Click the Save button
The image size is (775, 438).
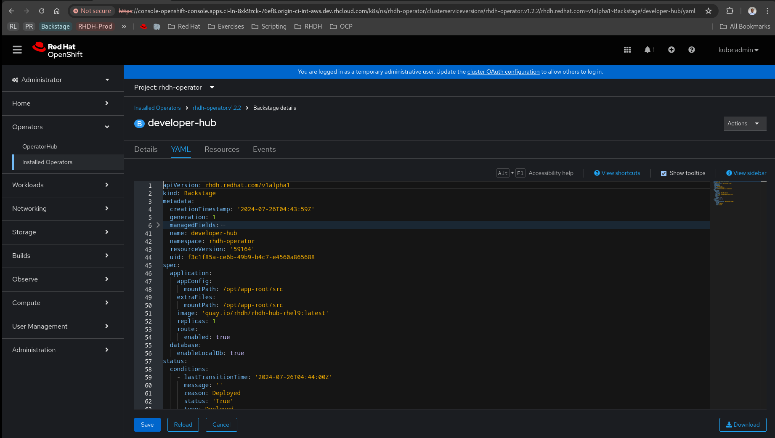147,425
